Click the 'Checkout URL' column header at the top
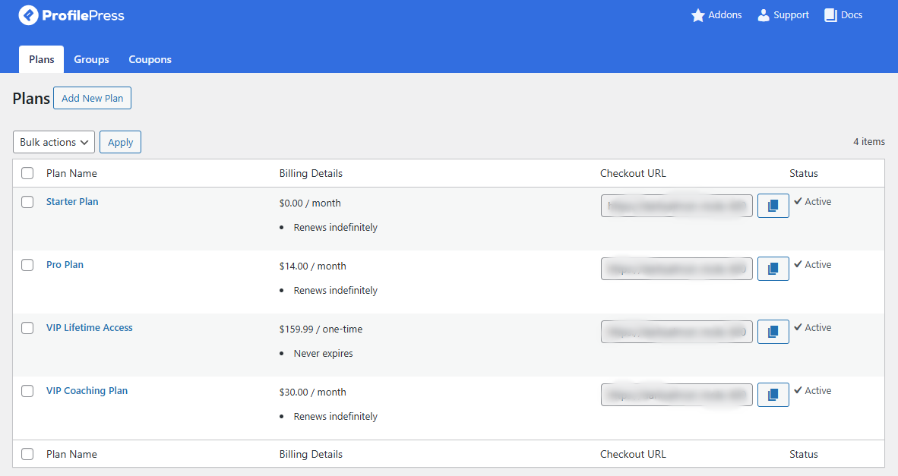 [x=633, y=173]
